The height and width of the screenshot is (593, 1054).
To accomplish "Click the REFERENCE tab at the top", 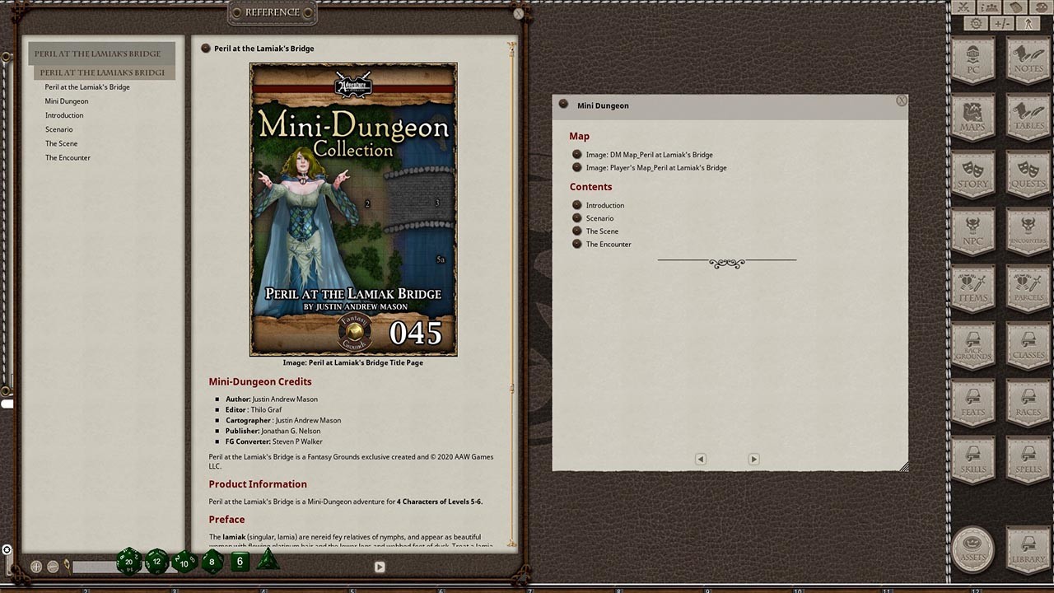I will pyautogui.click(x=272, y=12).
